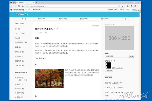152x101 pixels.
Task: Open the カテゴリ02 navigation tab
Action: [x=63, y=19]
